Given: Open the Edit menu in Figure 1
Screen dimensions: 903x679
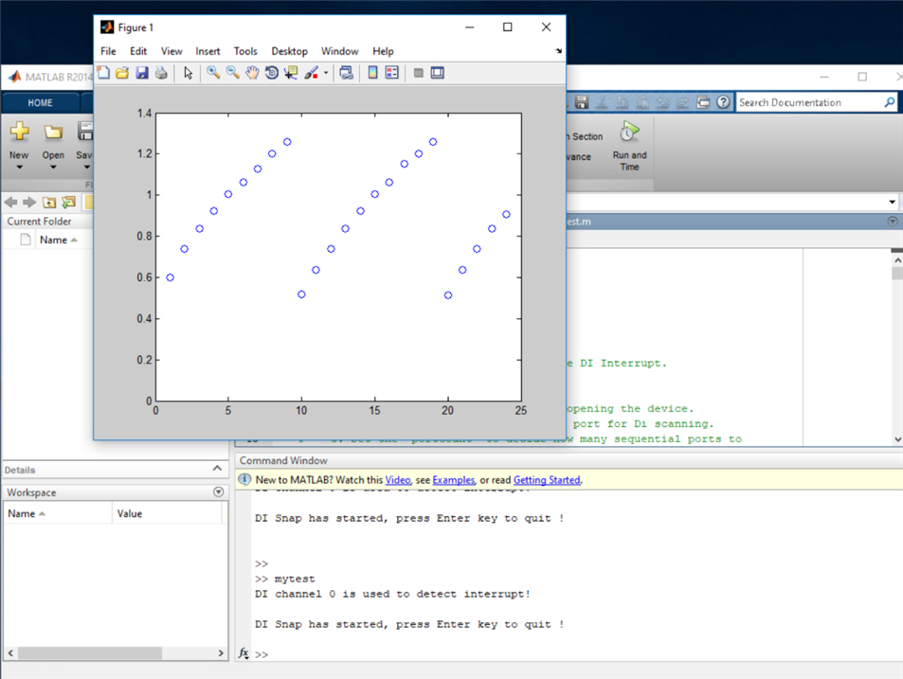Looking at the screenshot, I should tap(138, 51).
